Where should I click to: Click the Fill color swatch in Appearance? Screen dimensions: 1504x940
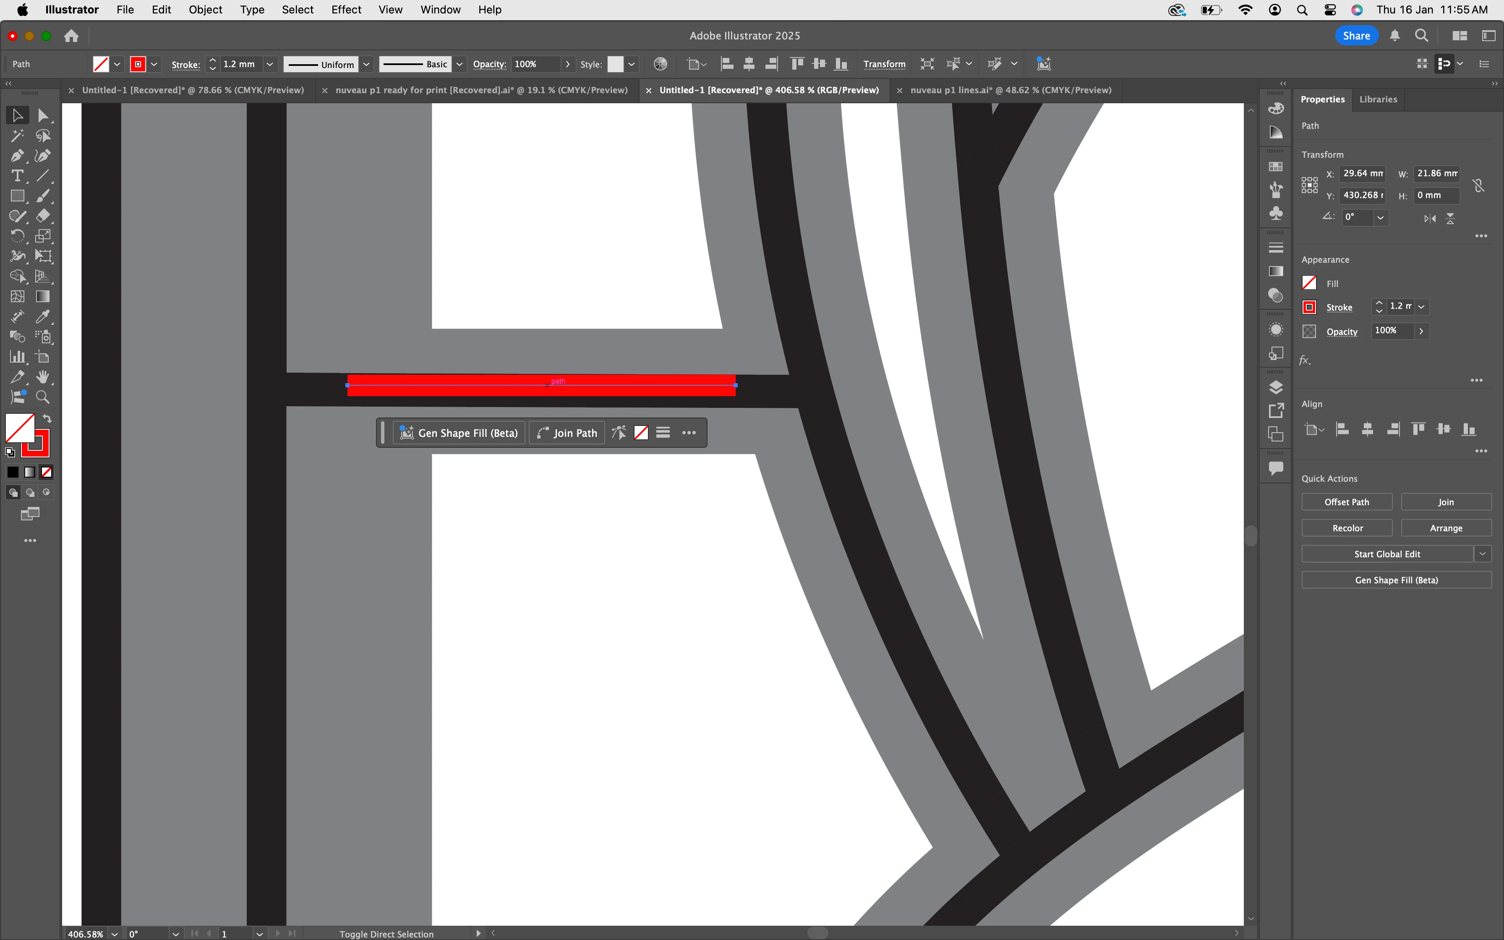pos(1309,284)
